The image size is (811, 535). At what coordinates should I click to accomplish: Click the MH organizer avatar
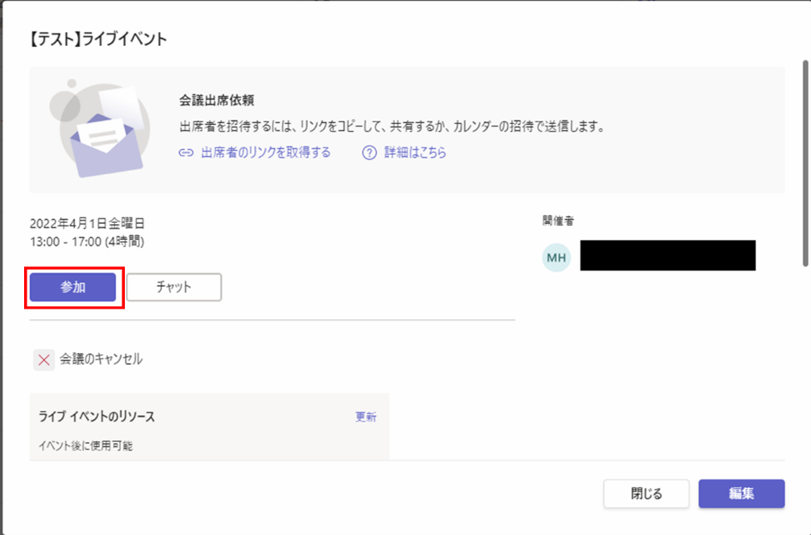coord(556,258)
